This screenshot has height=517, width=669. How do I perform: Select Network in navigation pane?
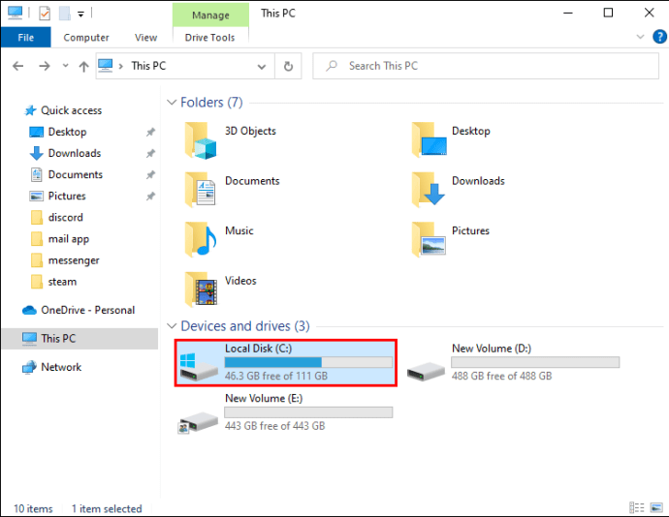[x=61, y=367]
